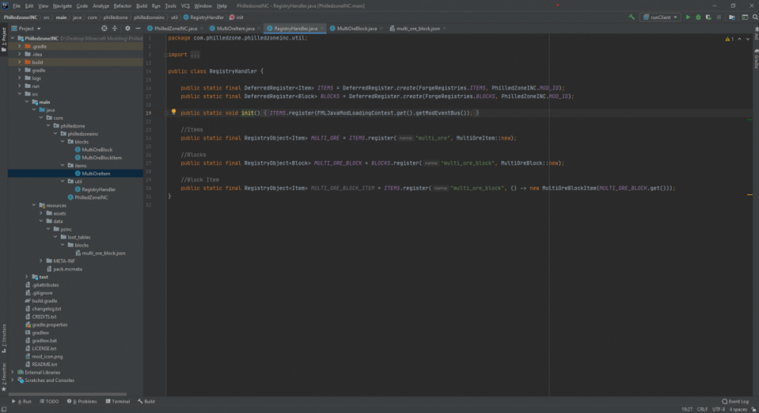Open the Build tool window

click(x=146, y=402)
